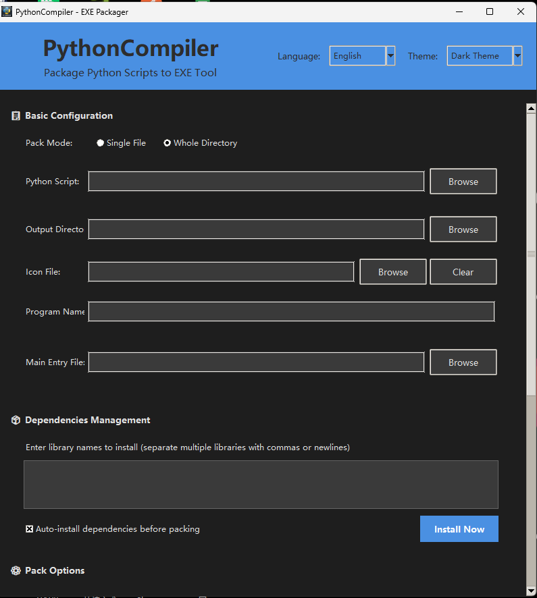Choose Whole Directory pack mode
The height and width of the screenshot is (598, 537).
point(168,143)
